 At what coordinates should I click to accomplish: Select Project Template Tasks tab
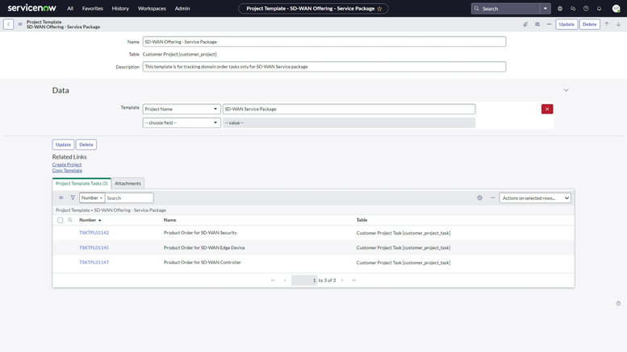click(82, 184)
